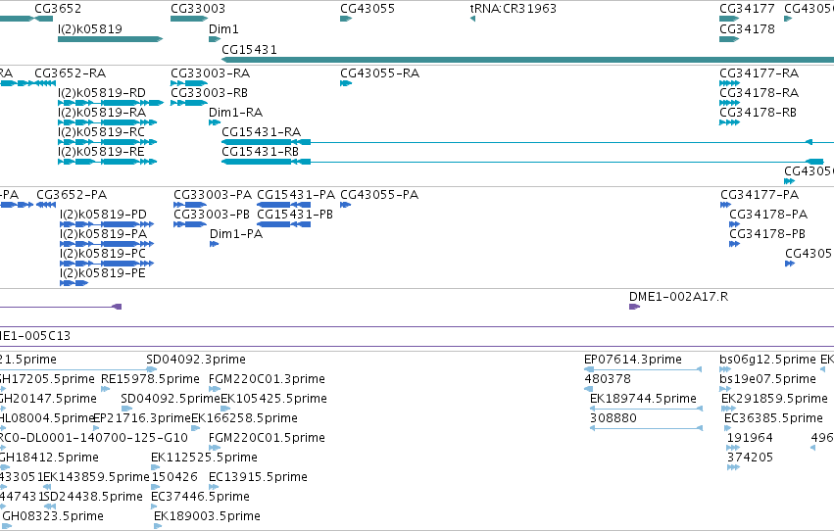
Task: Select the DME1-005C13 clone label
Action: point(35,336)
